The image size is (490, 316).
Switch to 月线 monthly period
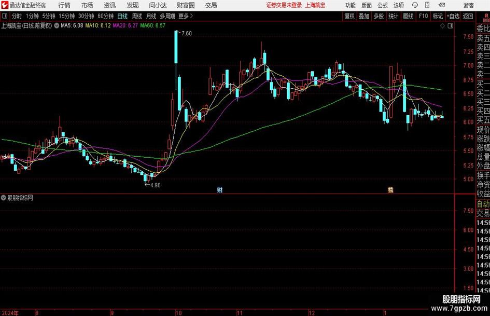[x=151, y=16]
